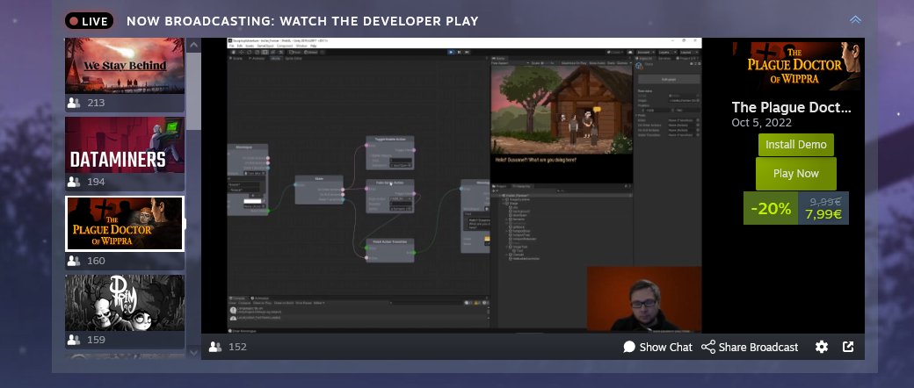Click the broadcast list scrollbar handle
The width and height of the screenshot is (914, 388).
point(194,91)
